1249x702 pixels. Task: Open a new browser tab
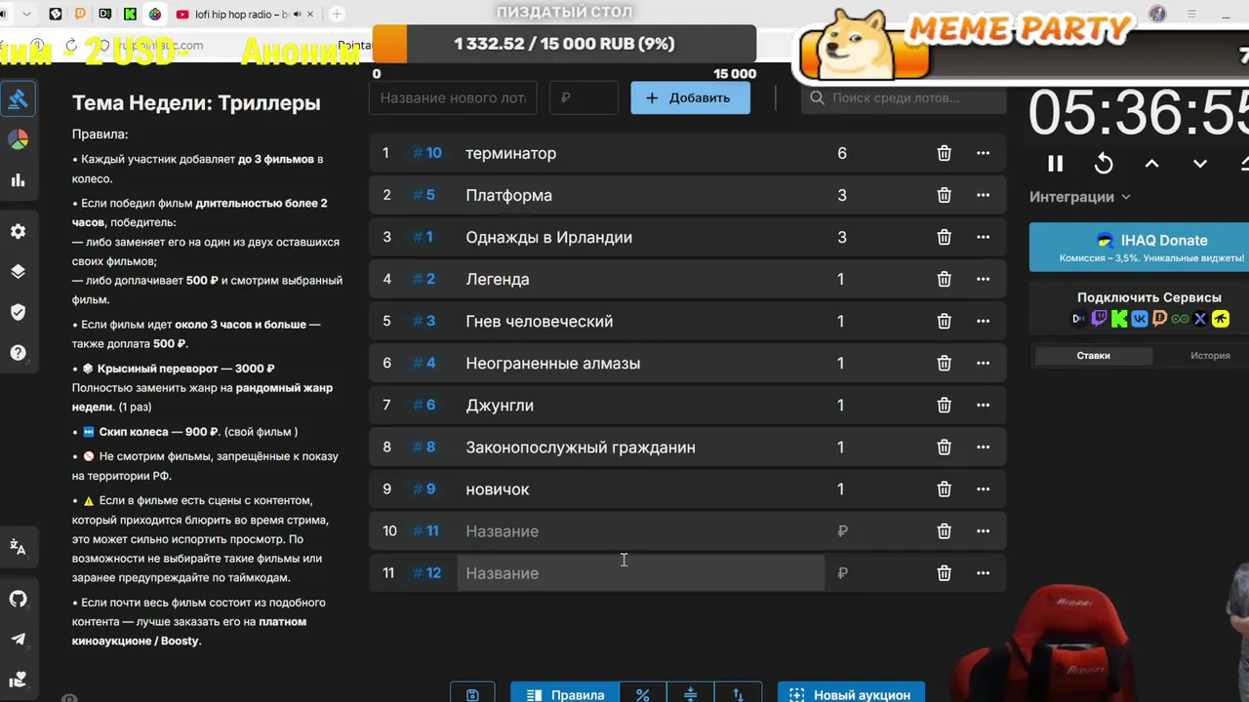tap(337, 14)
